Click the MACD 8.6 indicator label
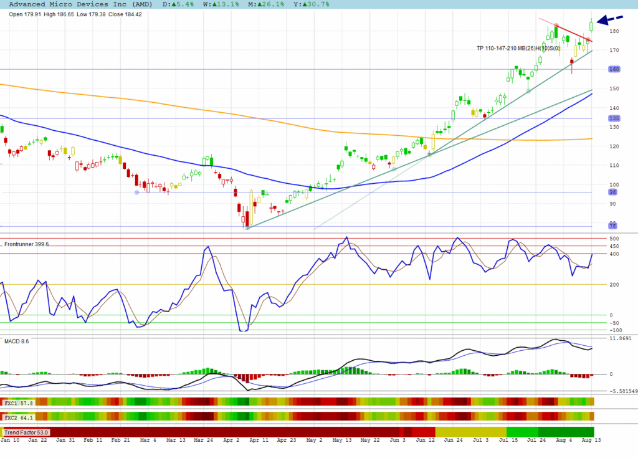 coord(17,341)
